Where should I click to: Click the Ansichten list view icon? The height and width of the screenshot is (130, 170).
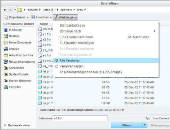[x=33, y=17]
